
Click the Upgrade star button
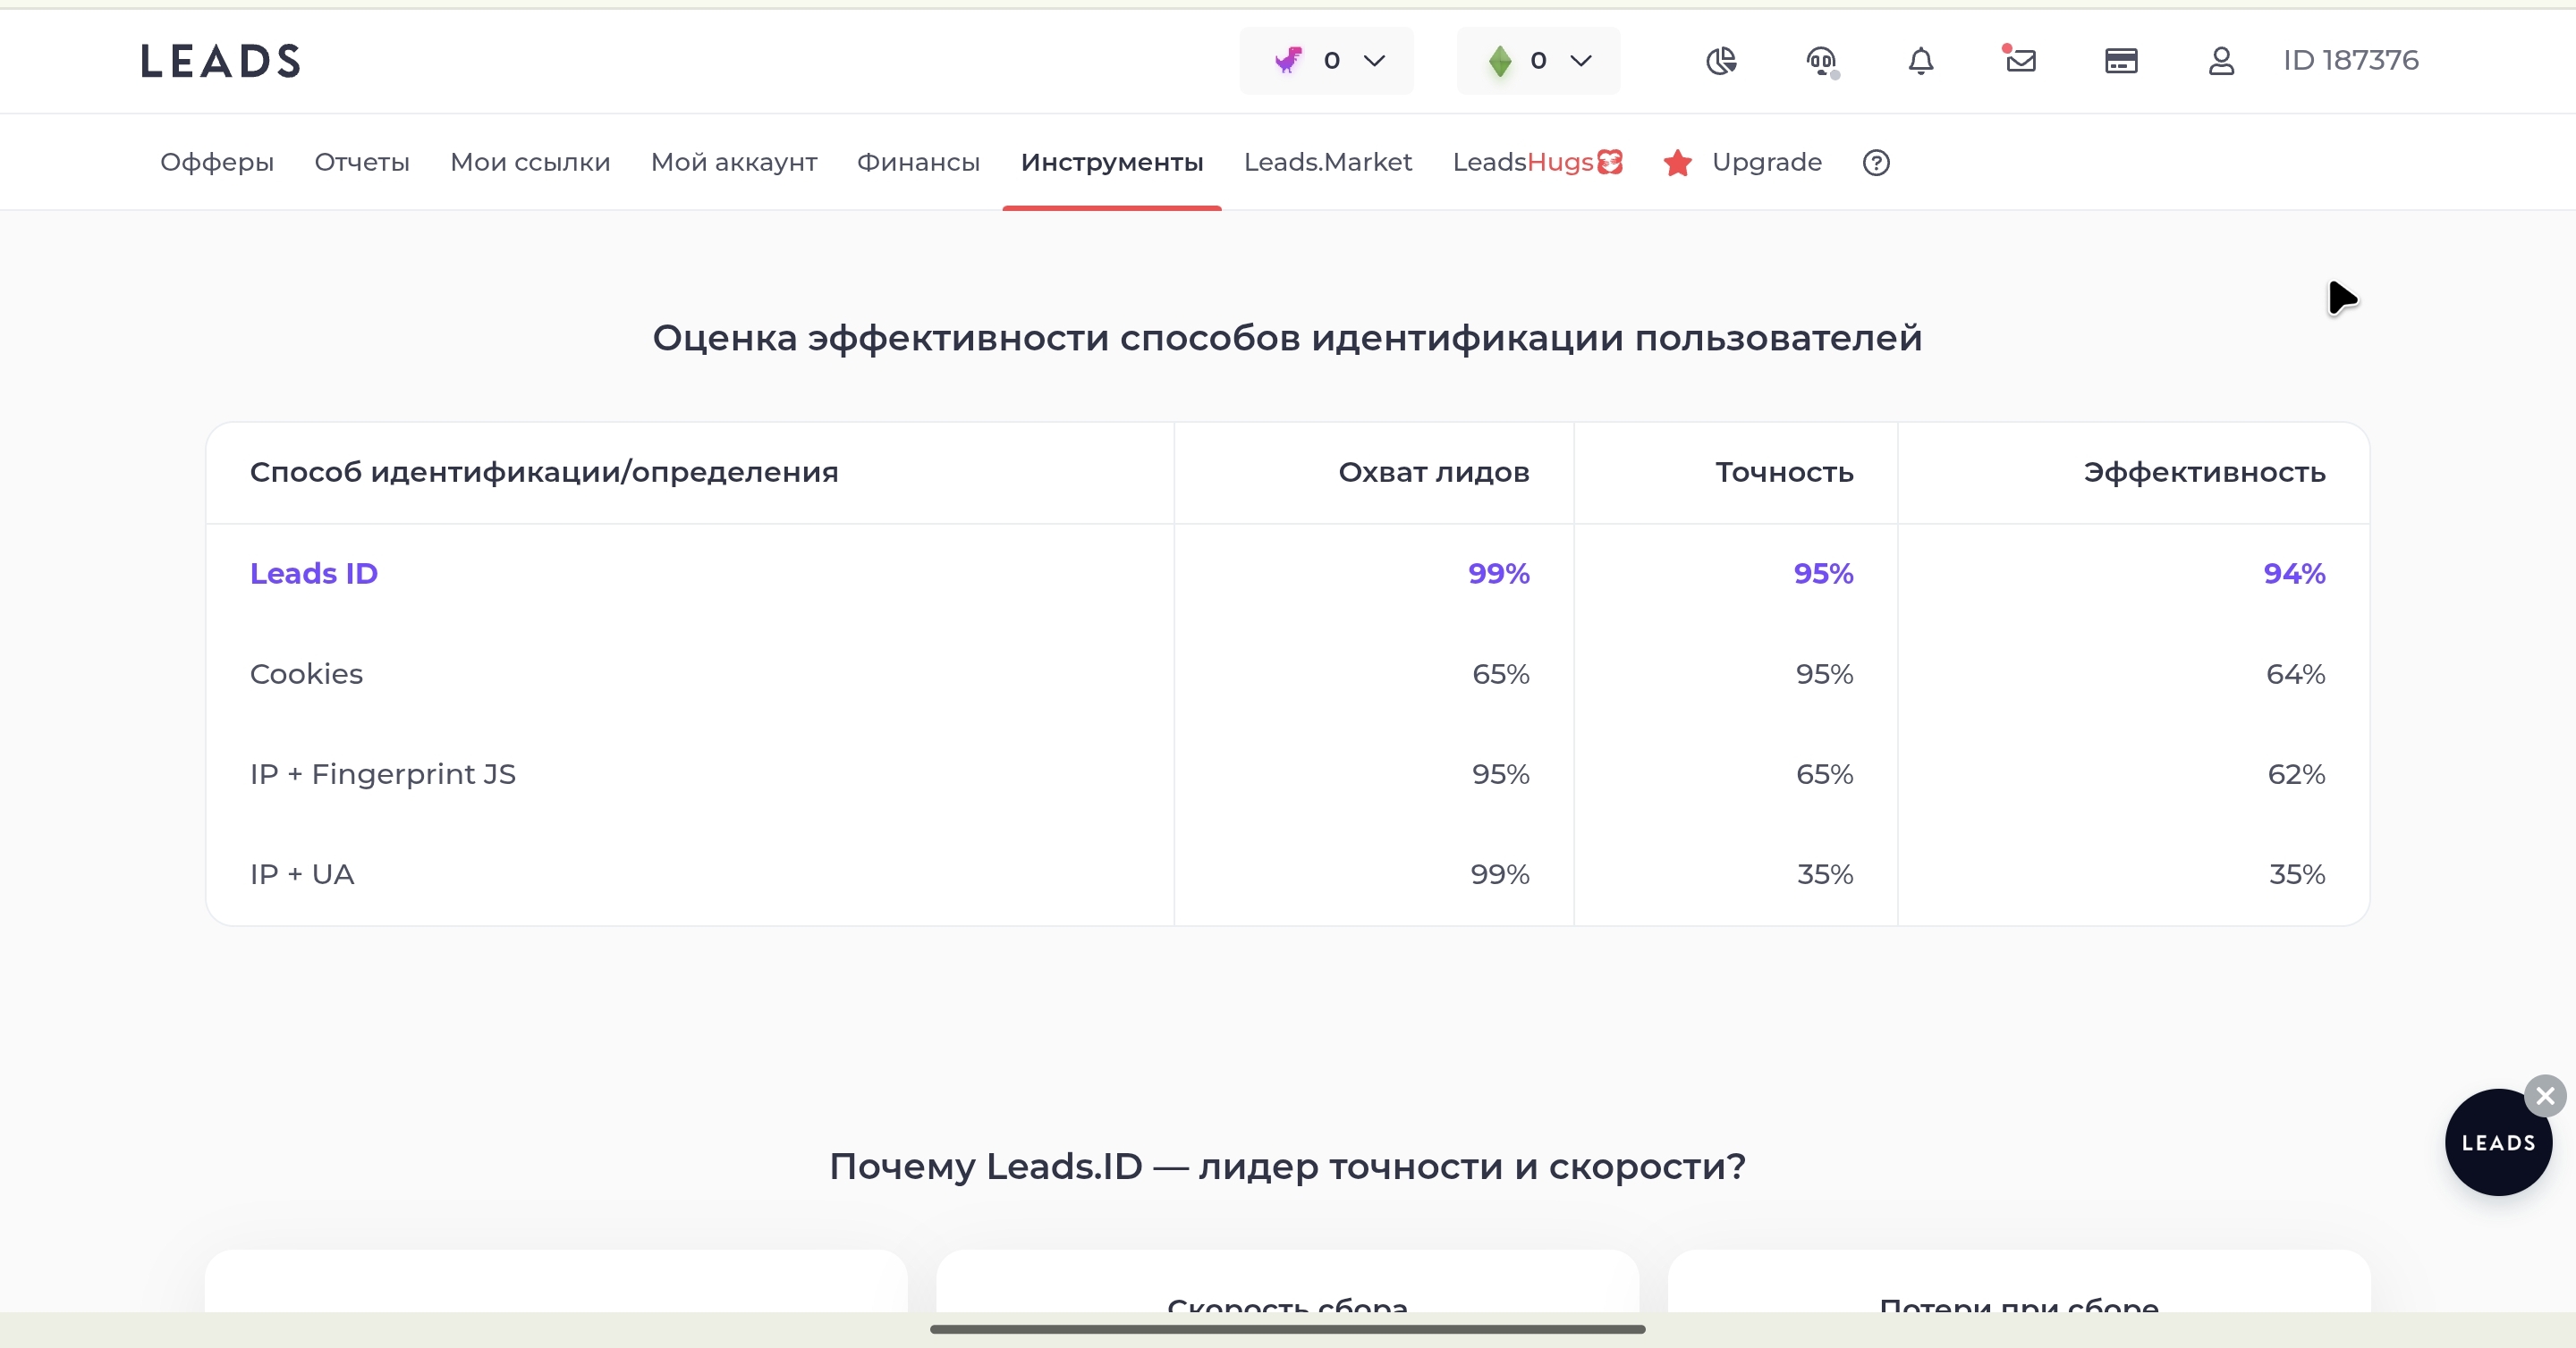(x=1742, y=162)
